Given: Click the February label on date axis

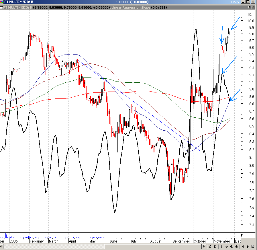Looking at the screenshot, I should 37,241.
